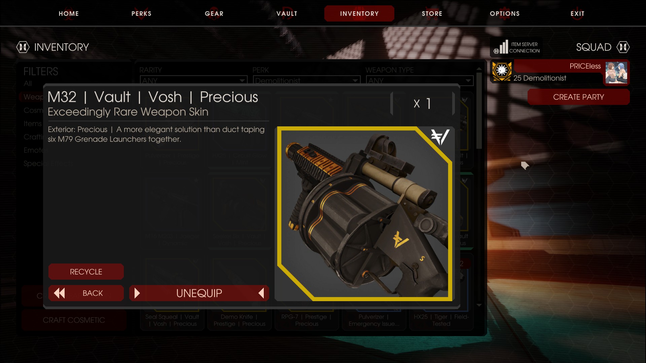Viewport: 646px width, 363px height.
Task: Click the double-arrow icon on Back button
Action: click(x=59, y=293)
